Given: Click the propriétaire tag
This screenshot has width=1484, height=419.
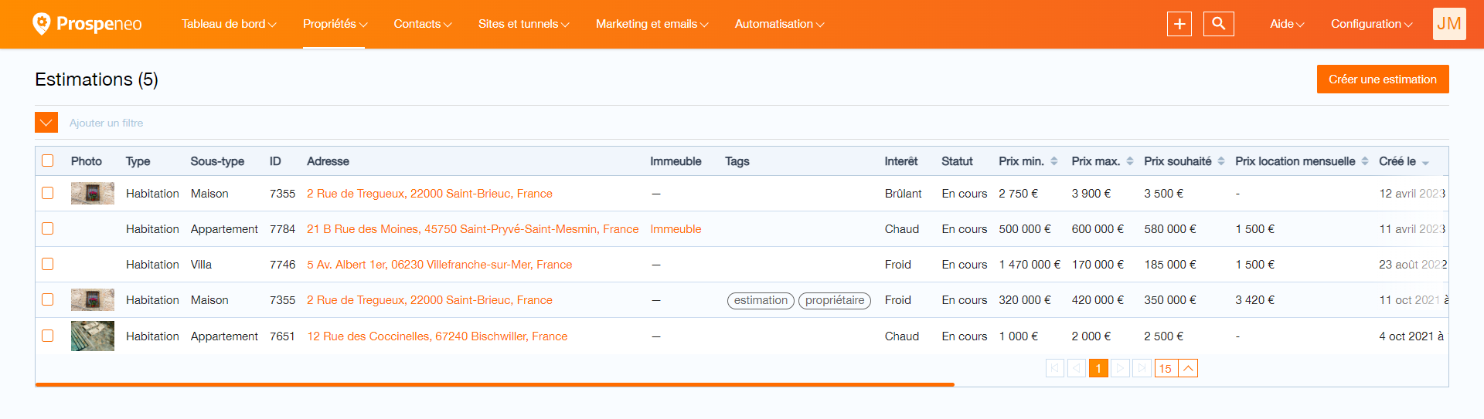Looking at the screenshot, I should tap(835, 300).
